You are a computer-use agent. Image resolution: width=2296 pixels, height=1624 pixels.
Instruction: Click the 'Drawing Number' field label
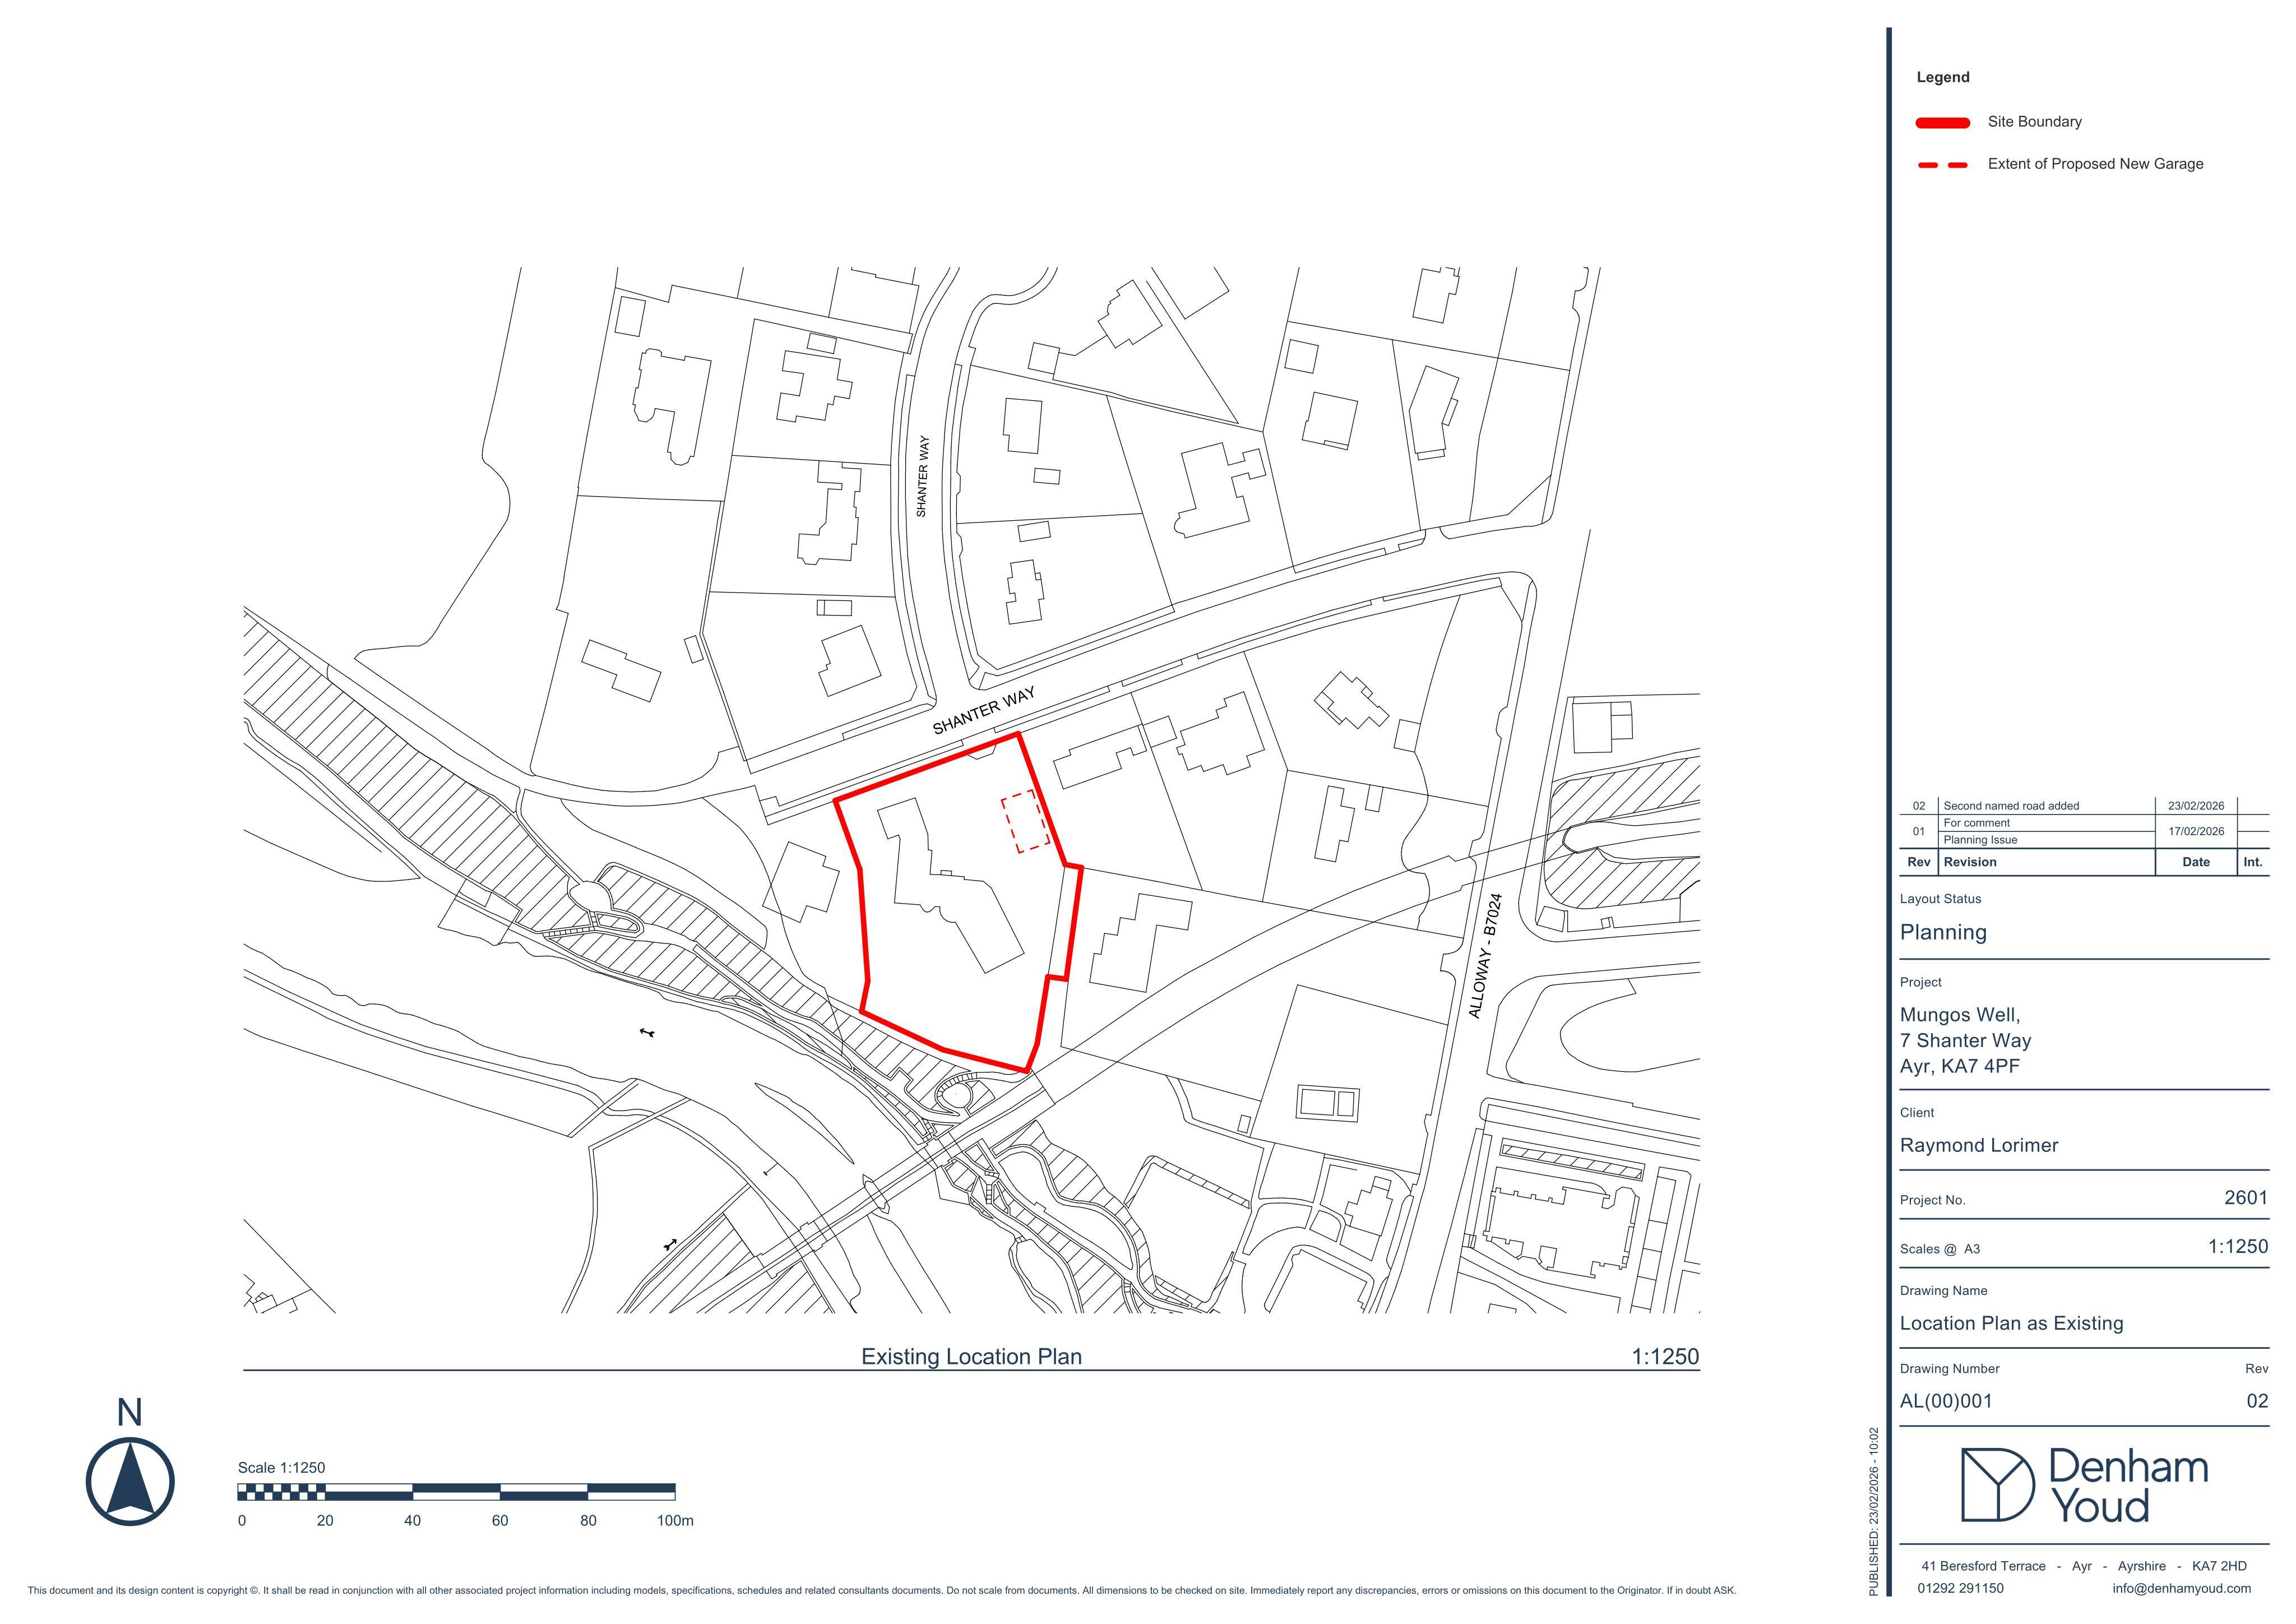click(x=1949, y=1368)
